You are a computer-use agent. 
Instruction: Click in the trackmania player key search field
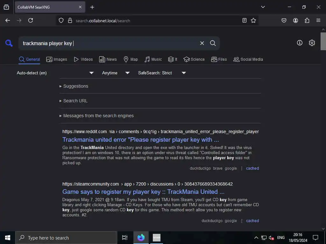tap(108, 43)
